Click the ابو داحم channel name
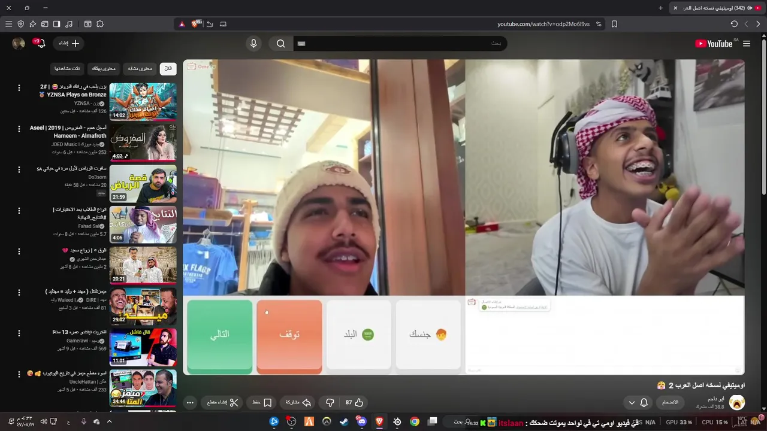This screenshot has height=431, width=767. pyautogui.click(x=715, y=399)
